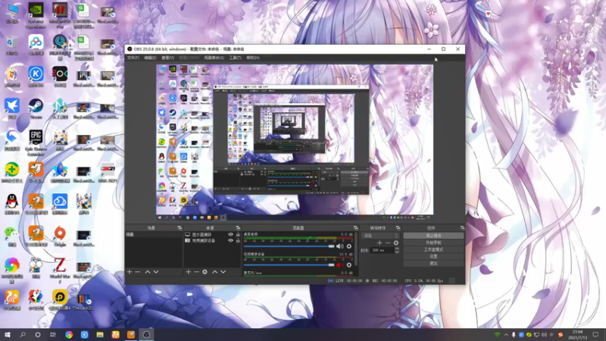Open the World War Z desktop icon
This screenshot has width=606, height=341.
(x=60, y=270)
